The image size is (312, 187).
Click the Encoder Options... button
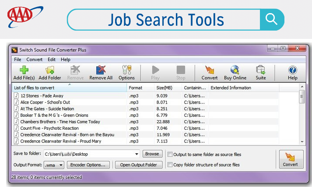tap(88, 165)
